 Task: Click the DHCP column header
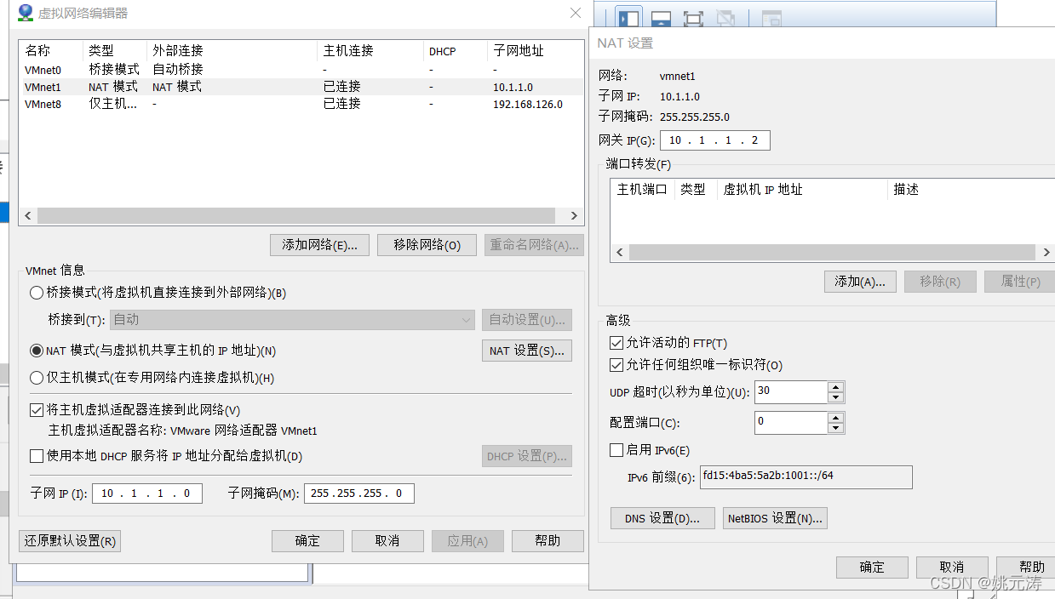456,51
